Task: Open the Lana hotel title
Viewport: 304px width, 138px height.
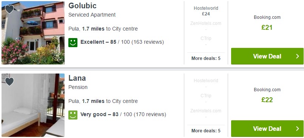Action: (77, 78)
